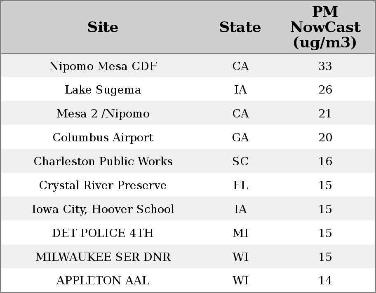Click the PM NowCast value 14
Image resolution: width=376 pixels, height=293 pixels.
pyautogui.click(x=325, y=281)
